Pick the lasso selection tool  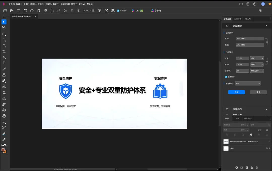(x=4, y=46)
